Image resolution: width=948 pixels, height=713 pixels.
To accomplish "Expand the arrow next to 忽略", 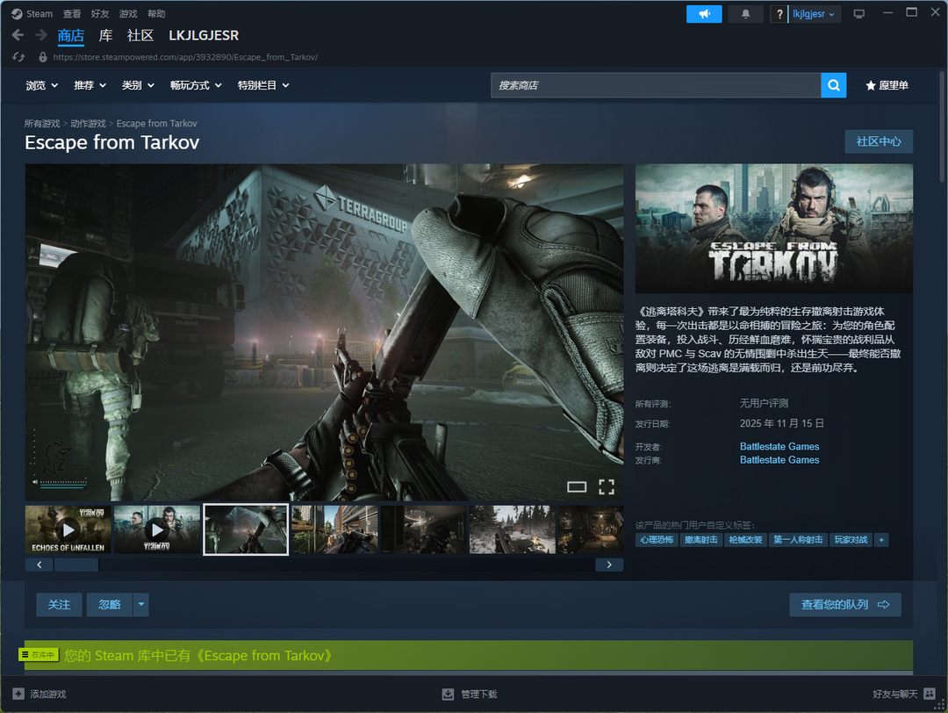I will coord(141,604).
